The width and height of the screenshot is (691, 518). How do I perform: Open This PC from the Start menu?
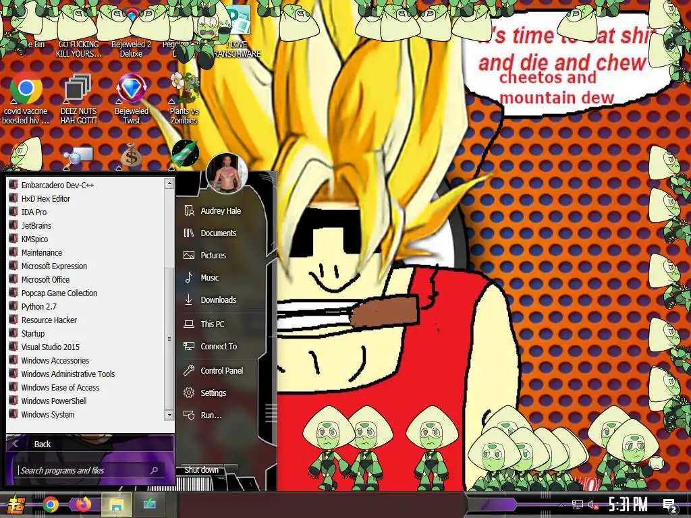point(212,324)
